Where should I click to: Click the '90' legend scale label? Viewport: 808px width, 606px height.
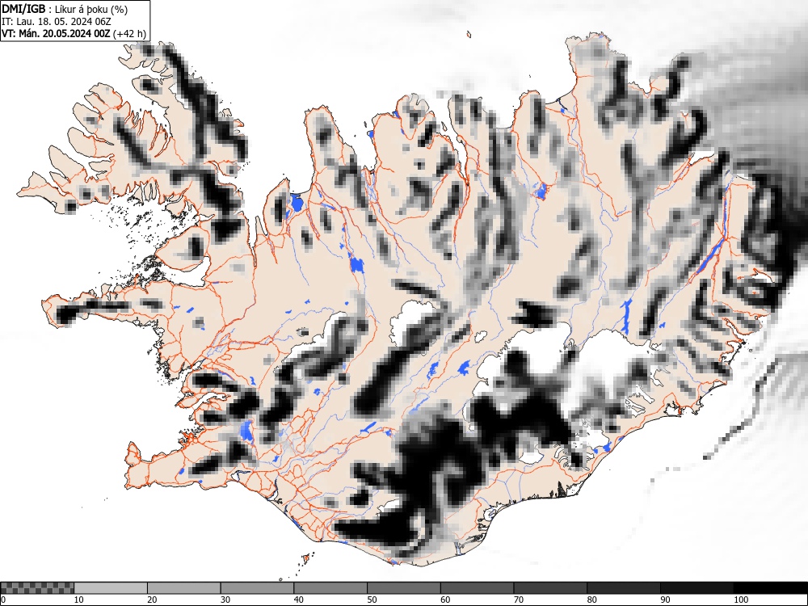[x=665, y=600]
